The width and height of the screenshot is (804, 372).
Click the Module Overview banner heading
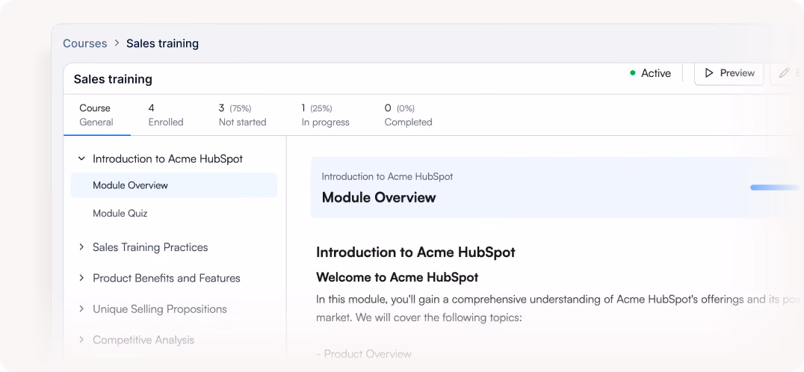379,197
